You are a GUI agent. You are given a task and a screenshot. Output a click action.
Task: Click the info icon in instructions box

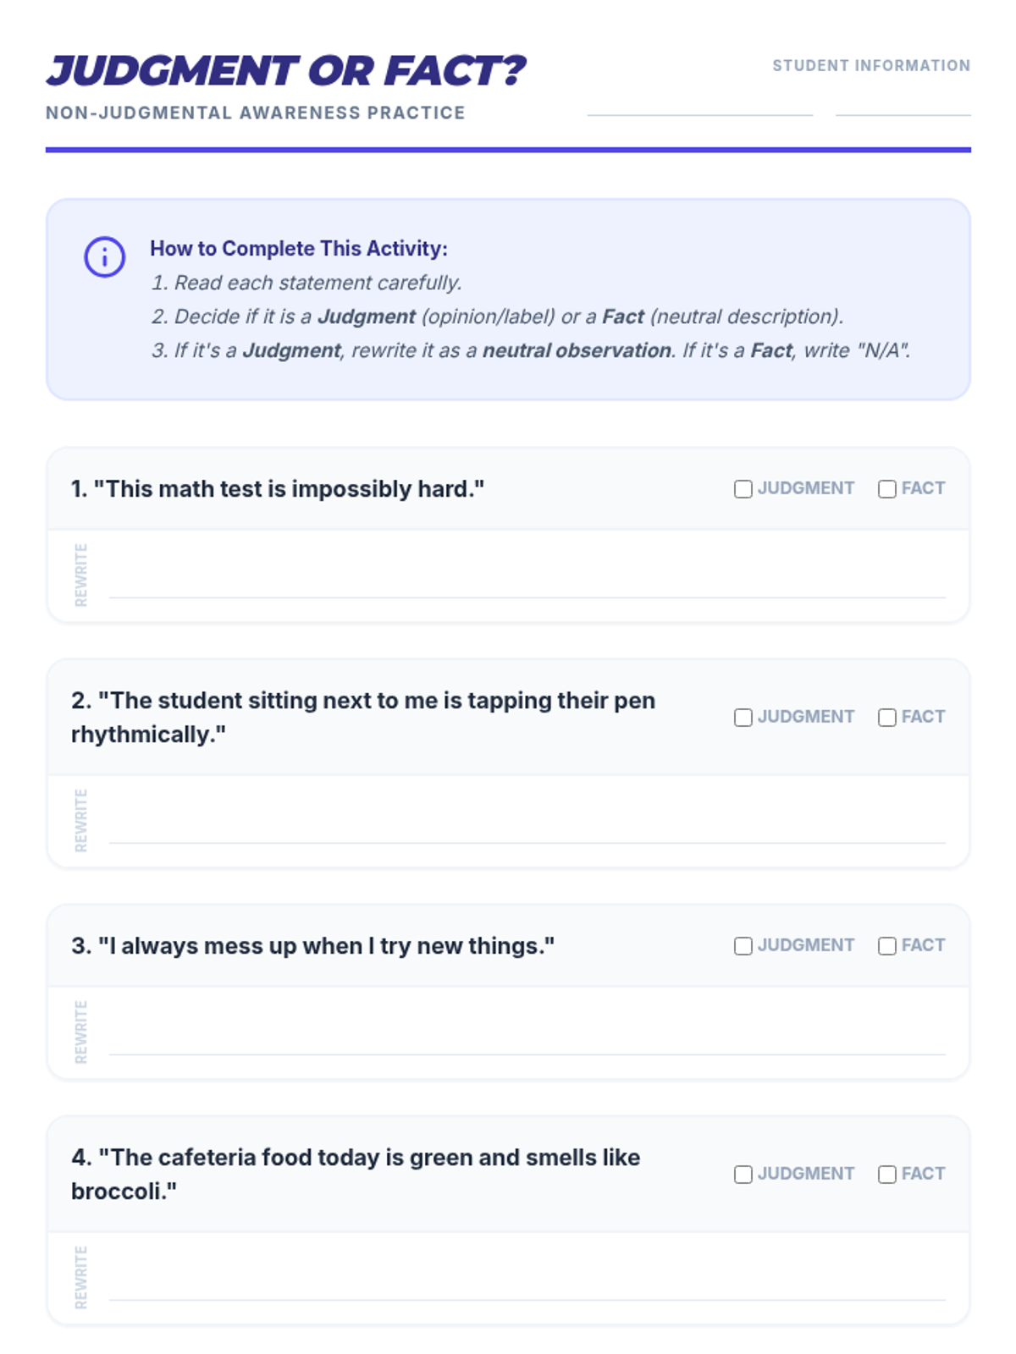click(104, 256)
